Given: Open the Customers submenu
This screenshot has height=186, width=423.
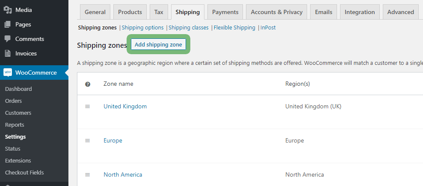Looking at the screenshot, I should pos(18,113).
